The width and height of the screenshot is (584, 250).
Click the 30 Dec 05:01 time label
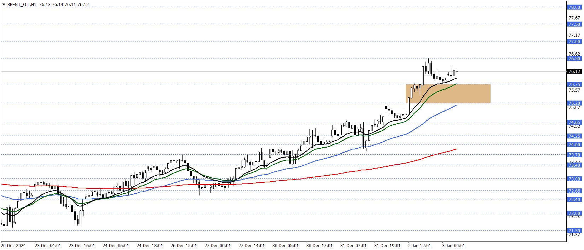point(285,245)
